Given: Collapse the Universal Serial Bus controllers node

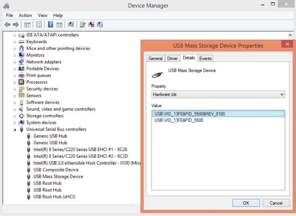Looking at the screenshot, I should pos(15,129).
